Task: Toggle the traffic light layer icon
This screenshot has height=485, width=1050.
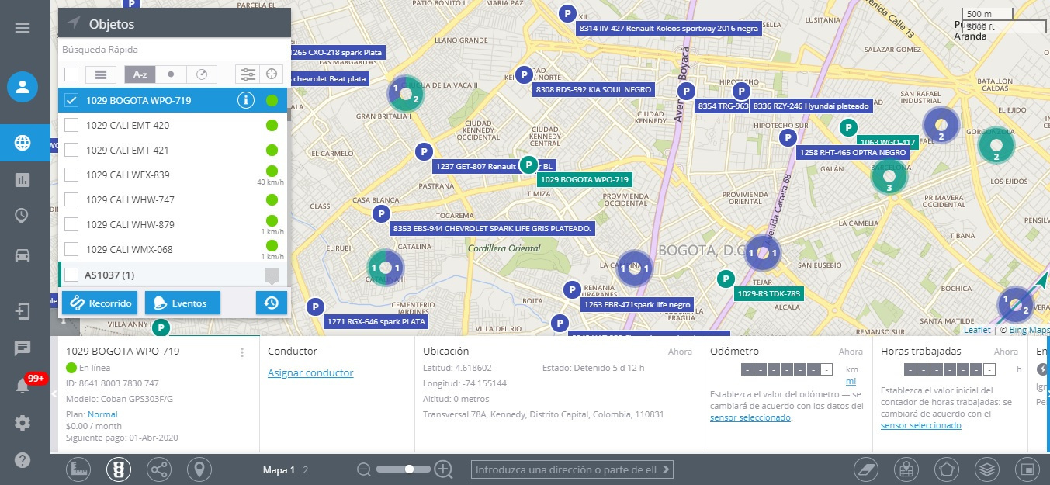Action: [x=119, y=469]
